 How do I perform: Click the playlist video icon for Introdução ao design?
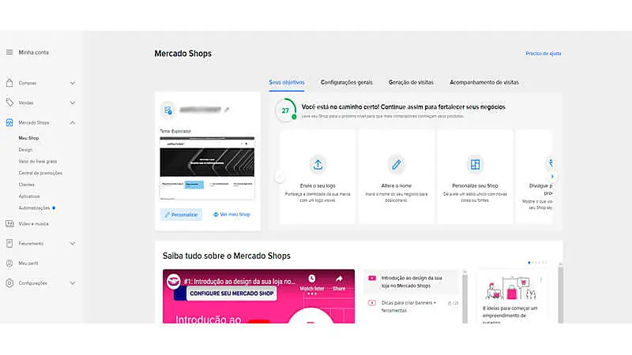pos(372,278)
